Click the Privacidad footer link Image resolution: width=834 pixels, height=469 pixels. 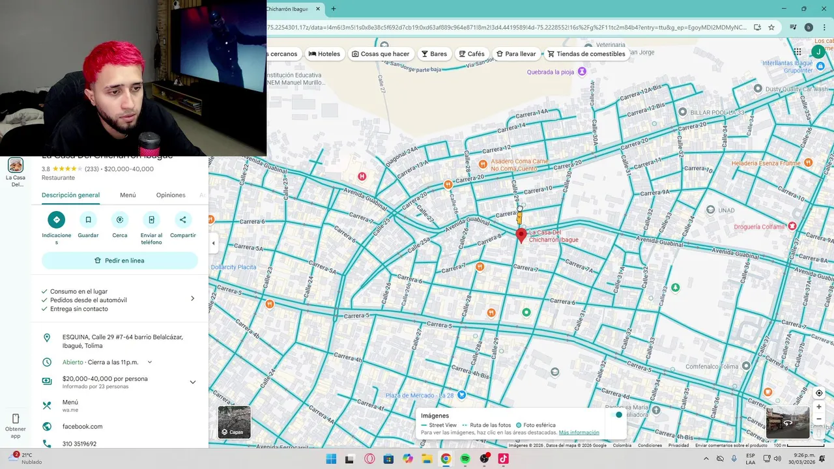(678, 446)
